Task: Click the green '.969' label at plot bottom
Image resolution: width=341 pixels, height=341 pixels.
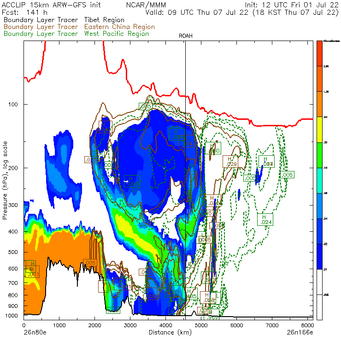Action: pos(212,317)
